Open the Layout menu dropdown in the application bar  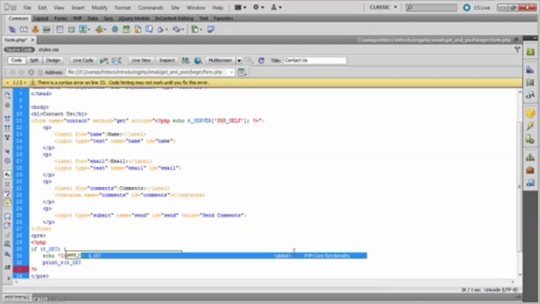point(241,8)
